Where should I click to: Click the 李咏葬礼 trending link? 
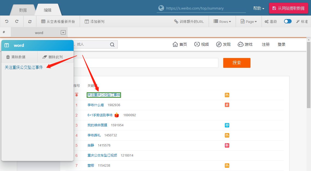click(94, 135)
